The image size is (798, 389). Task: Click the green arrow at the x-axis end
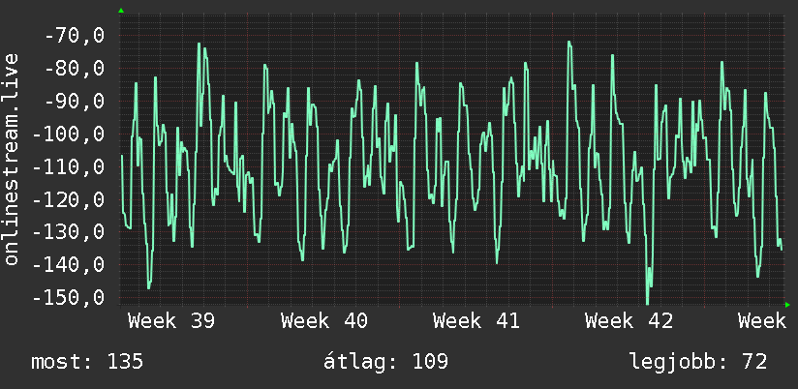click(x=787, y=305)
